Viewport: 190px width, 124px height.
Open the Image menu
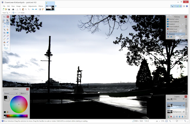[18, 6]
